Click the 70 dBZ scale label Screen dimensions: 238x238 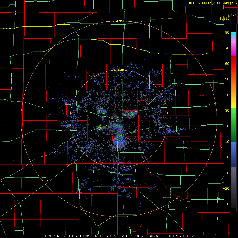pyautogui.click(x=227, y=48)
